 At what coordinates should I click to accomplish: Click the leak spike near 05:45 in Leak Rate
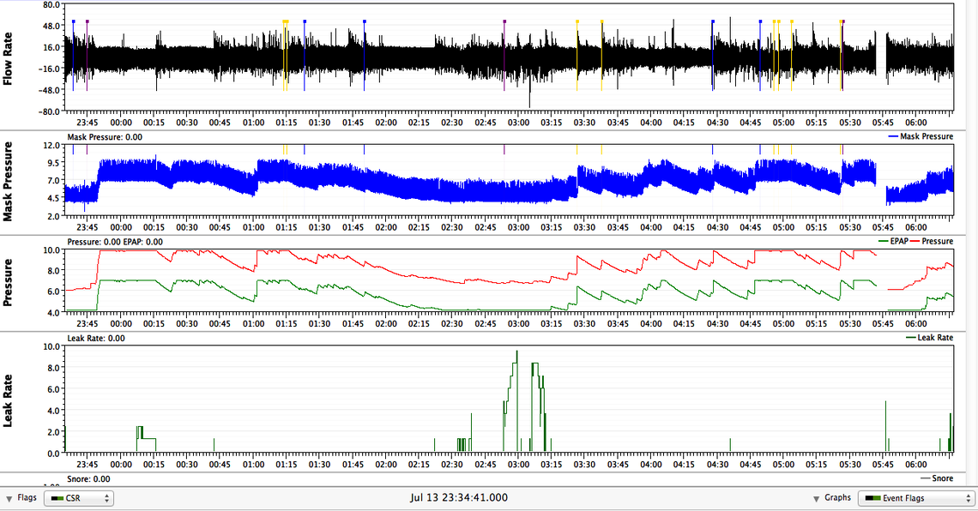tap(885, 425)
